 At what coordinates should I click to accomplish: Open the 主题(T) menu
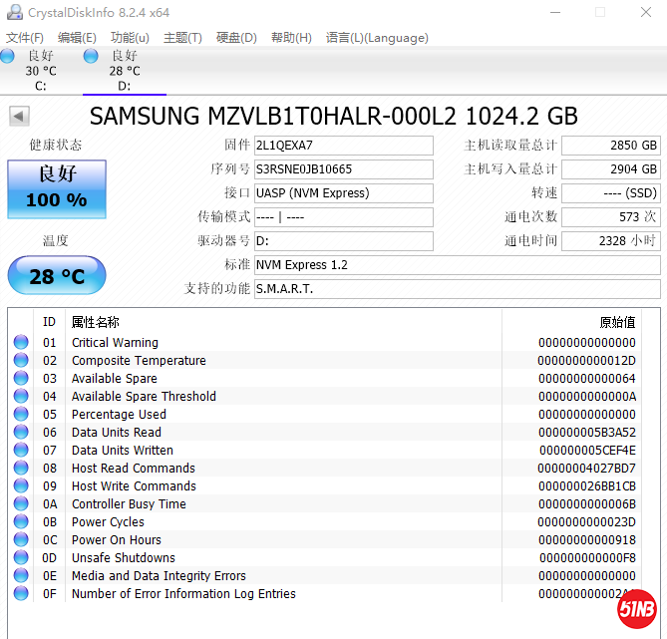coord(182,38)
